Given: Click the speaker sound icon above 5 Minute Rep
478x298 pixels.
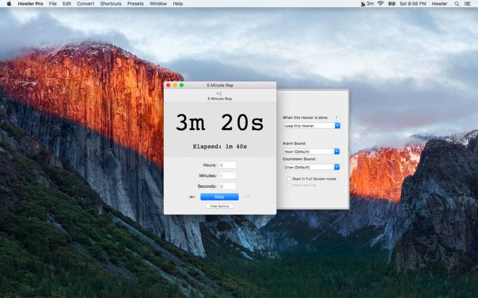Looking at the screenshot, I should click(219, 94).
